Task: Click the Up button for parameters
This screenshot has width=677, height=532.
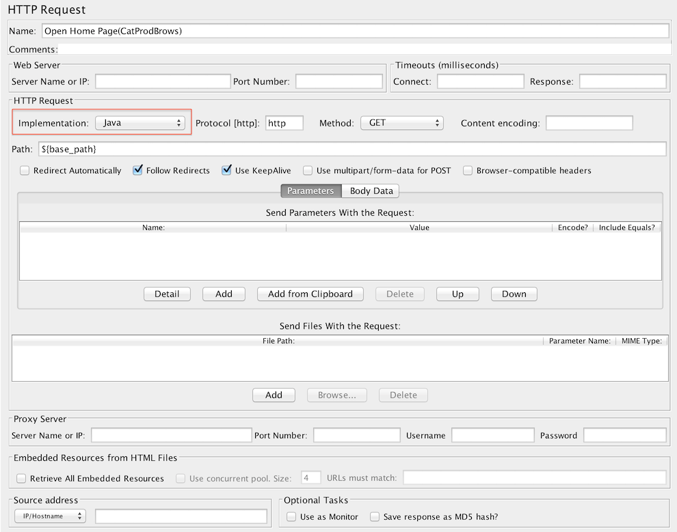Action: point(457,294)
